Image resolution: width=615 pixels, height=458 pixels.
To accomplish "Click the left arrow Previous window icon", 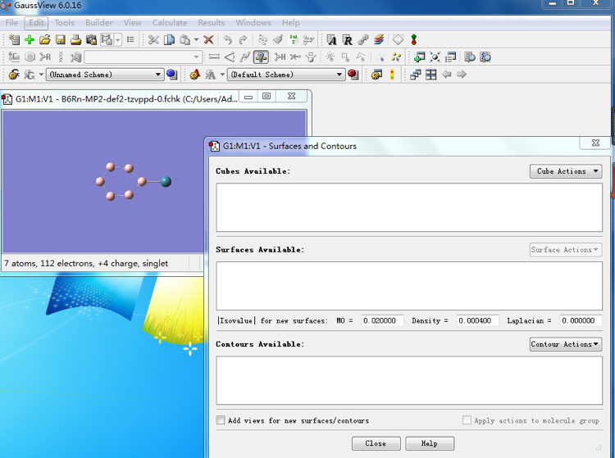I will [x=446, y=75].
